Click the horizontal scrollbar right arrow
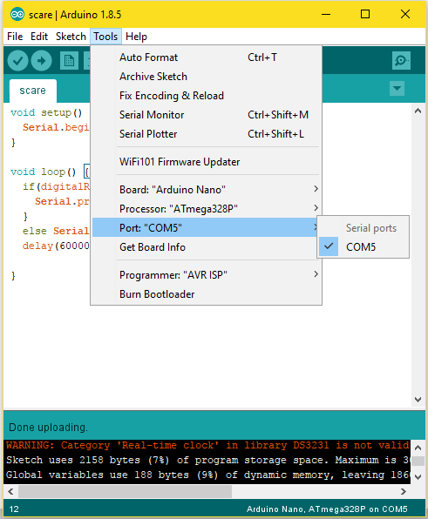The width and height of the screenshot is (428, 519). click(403, 491)
